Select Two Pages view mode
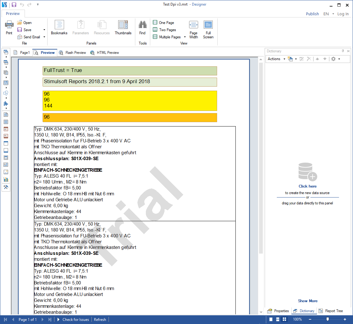 pyautogui.click(x=165, y=30)
